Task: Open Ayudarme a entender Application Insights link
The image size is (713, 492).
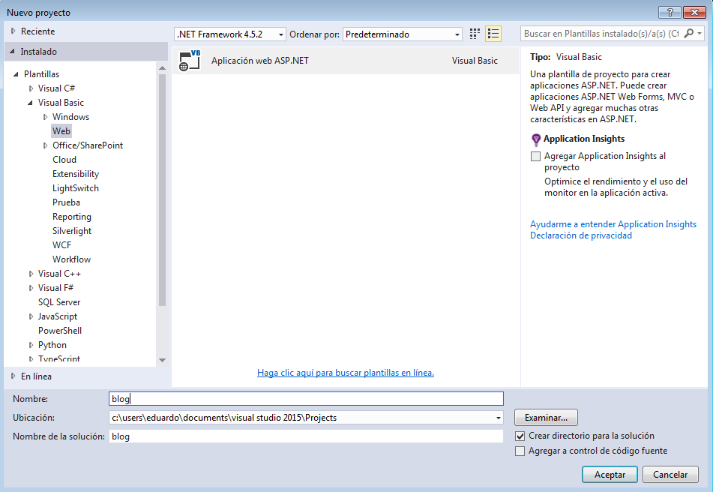Action: click(613, 224)
